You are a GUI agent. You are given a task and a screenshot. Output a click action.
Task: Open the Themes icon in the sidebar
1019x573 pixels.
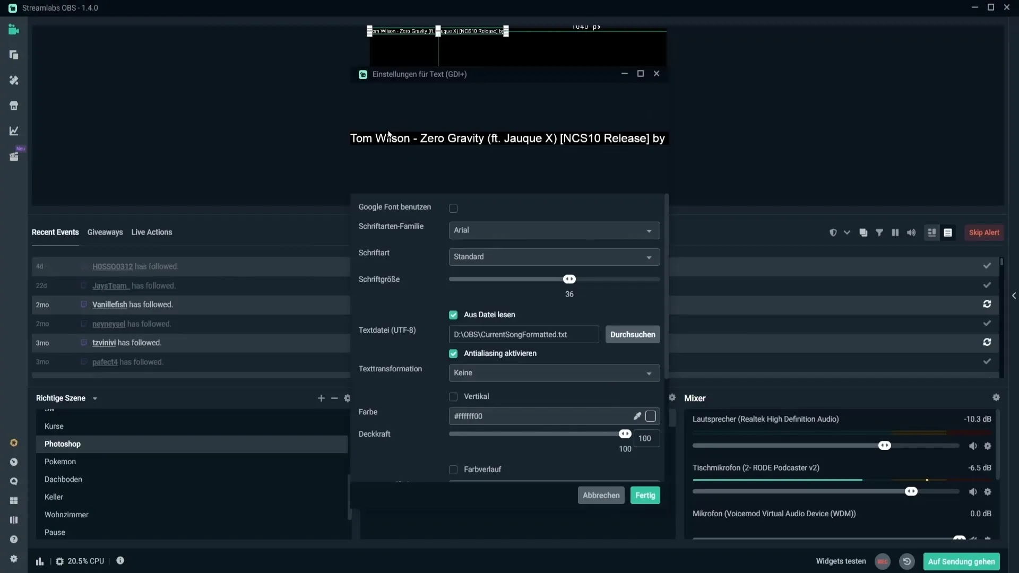coord(14,80)
